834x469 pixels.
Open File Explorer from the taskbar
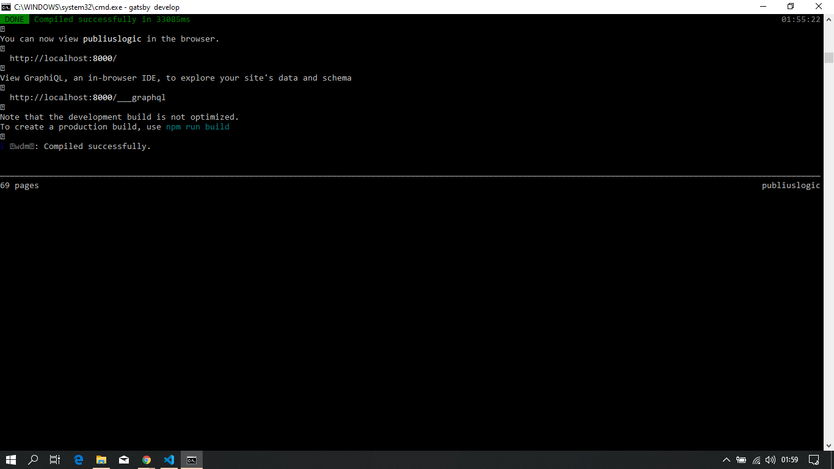pos(101,459)
